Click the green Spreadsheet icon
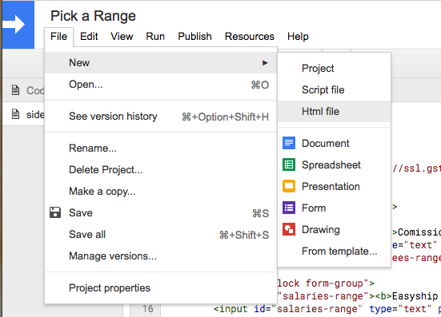Screen dimensions: 441x317 [289, 164]
